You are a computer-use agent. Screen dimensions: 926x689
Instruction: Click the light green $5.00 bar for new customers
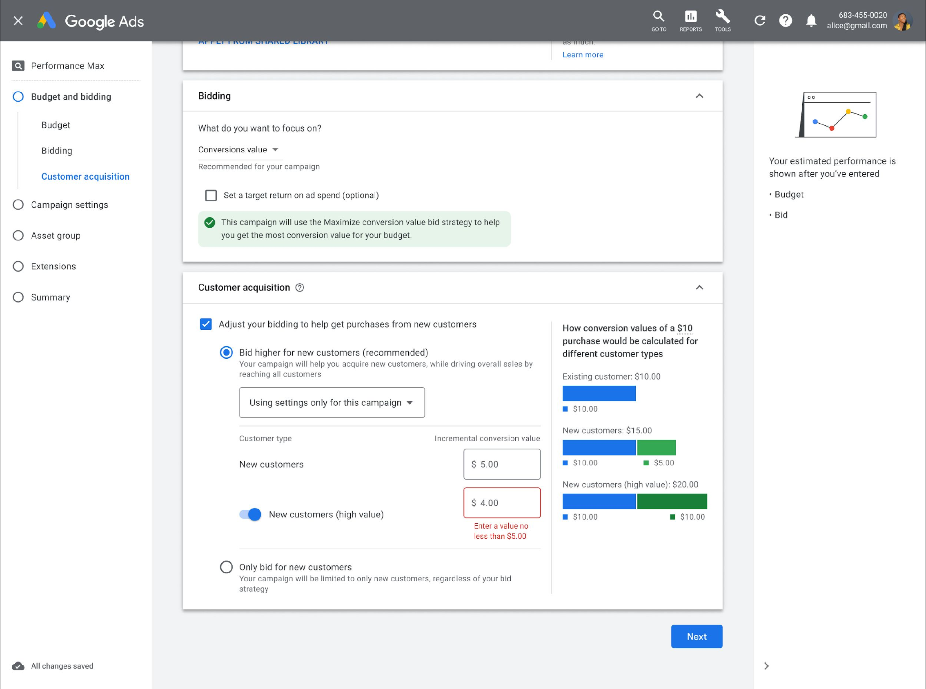[657, 447]
